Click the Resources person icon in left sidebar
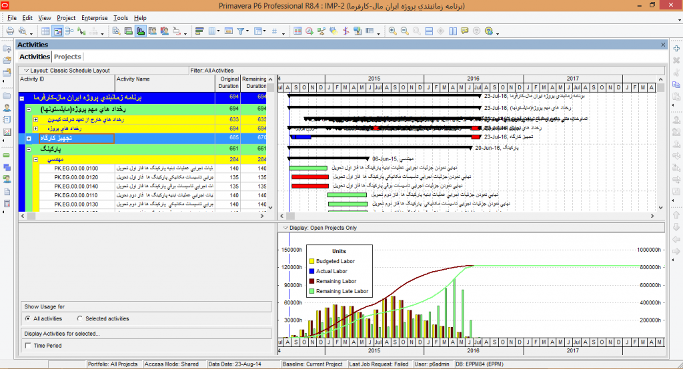Image resolution: width=683 pixels, height=369 pixels. [x=7, y=108]
